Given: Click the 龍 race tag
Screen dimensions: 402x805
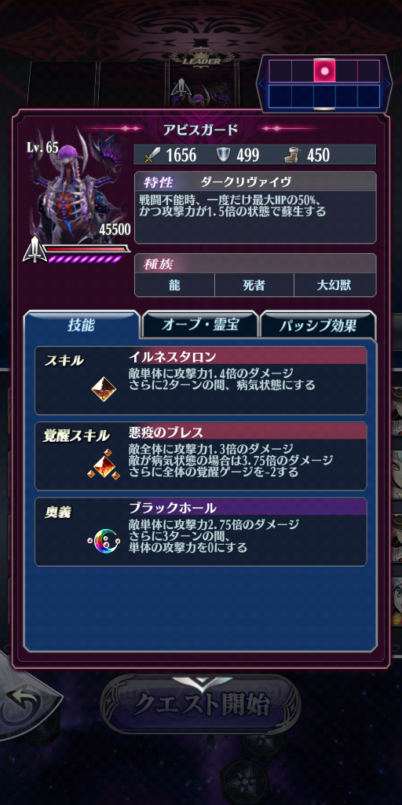Looking at the screenshot, I should pyautogui.click(x=175, y=285).
